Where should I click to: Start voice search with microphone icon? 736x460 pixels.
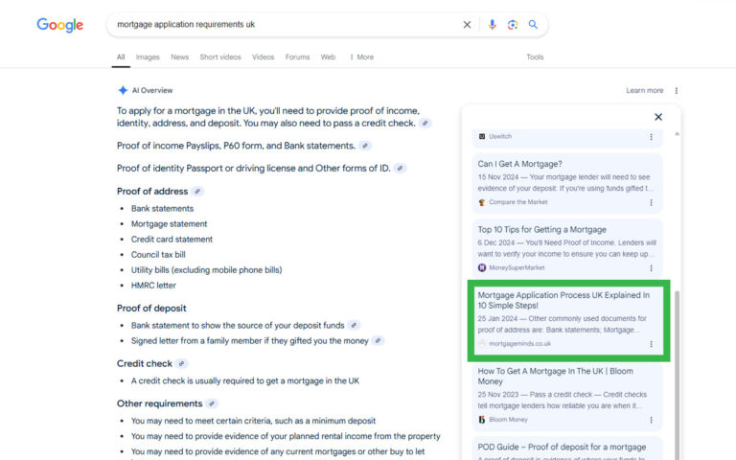492,24
